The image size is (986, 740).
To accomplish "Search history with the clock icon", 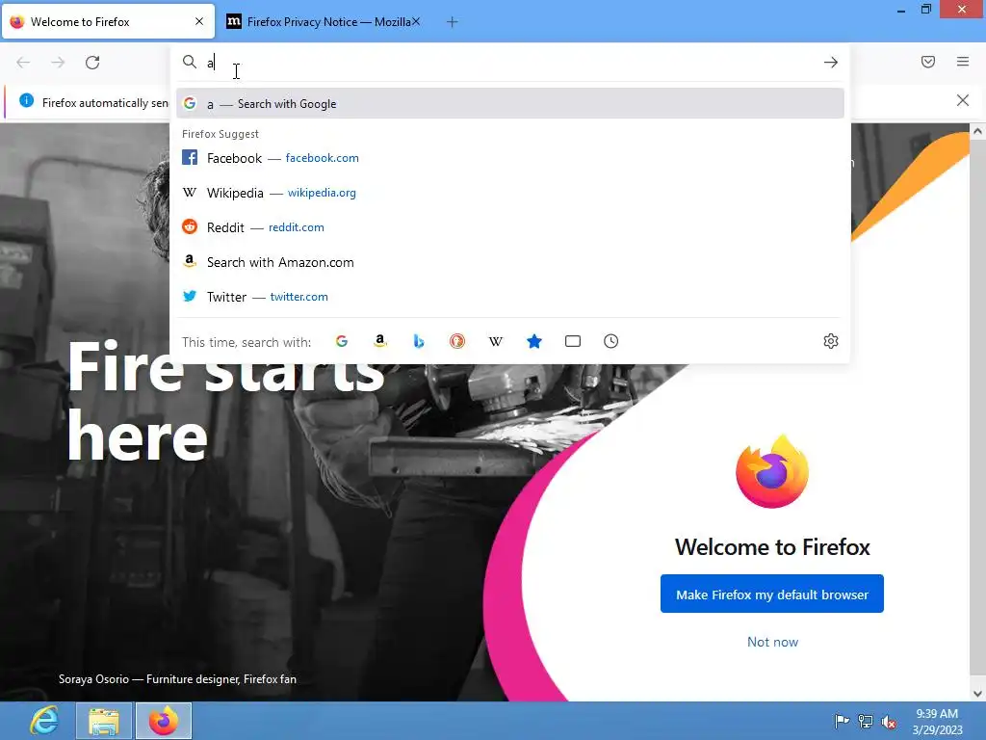I will 611,341.
